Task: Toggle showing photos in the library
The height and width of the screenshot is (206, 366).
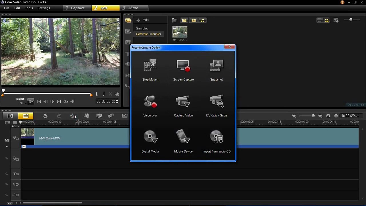Action: click(194, 20)
